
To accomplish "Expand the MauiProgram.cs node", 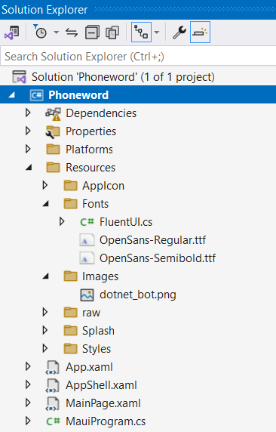I will coord(28,421).
